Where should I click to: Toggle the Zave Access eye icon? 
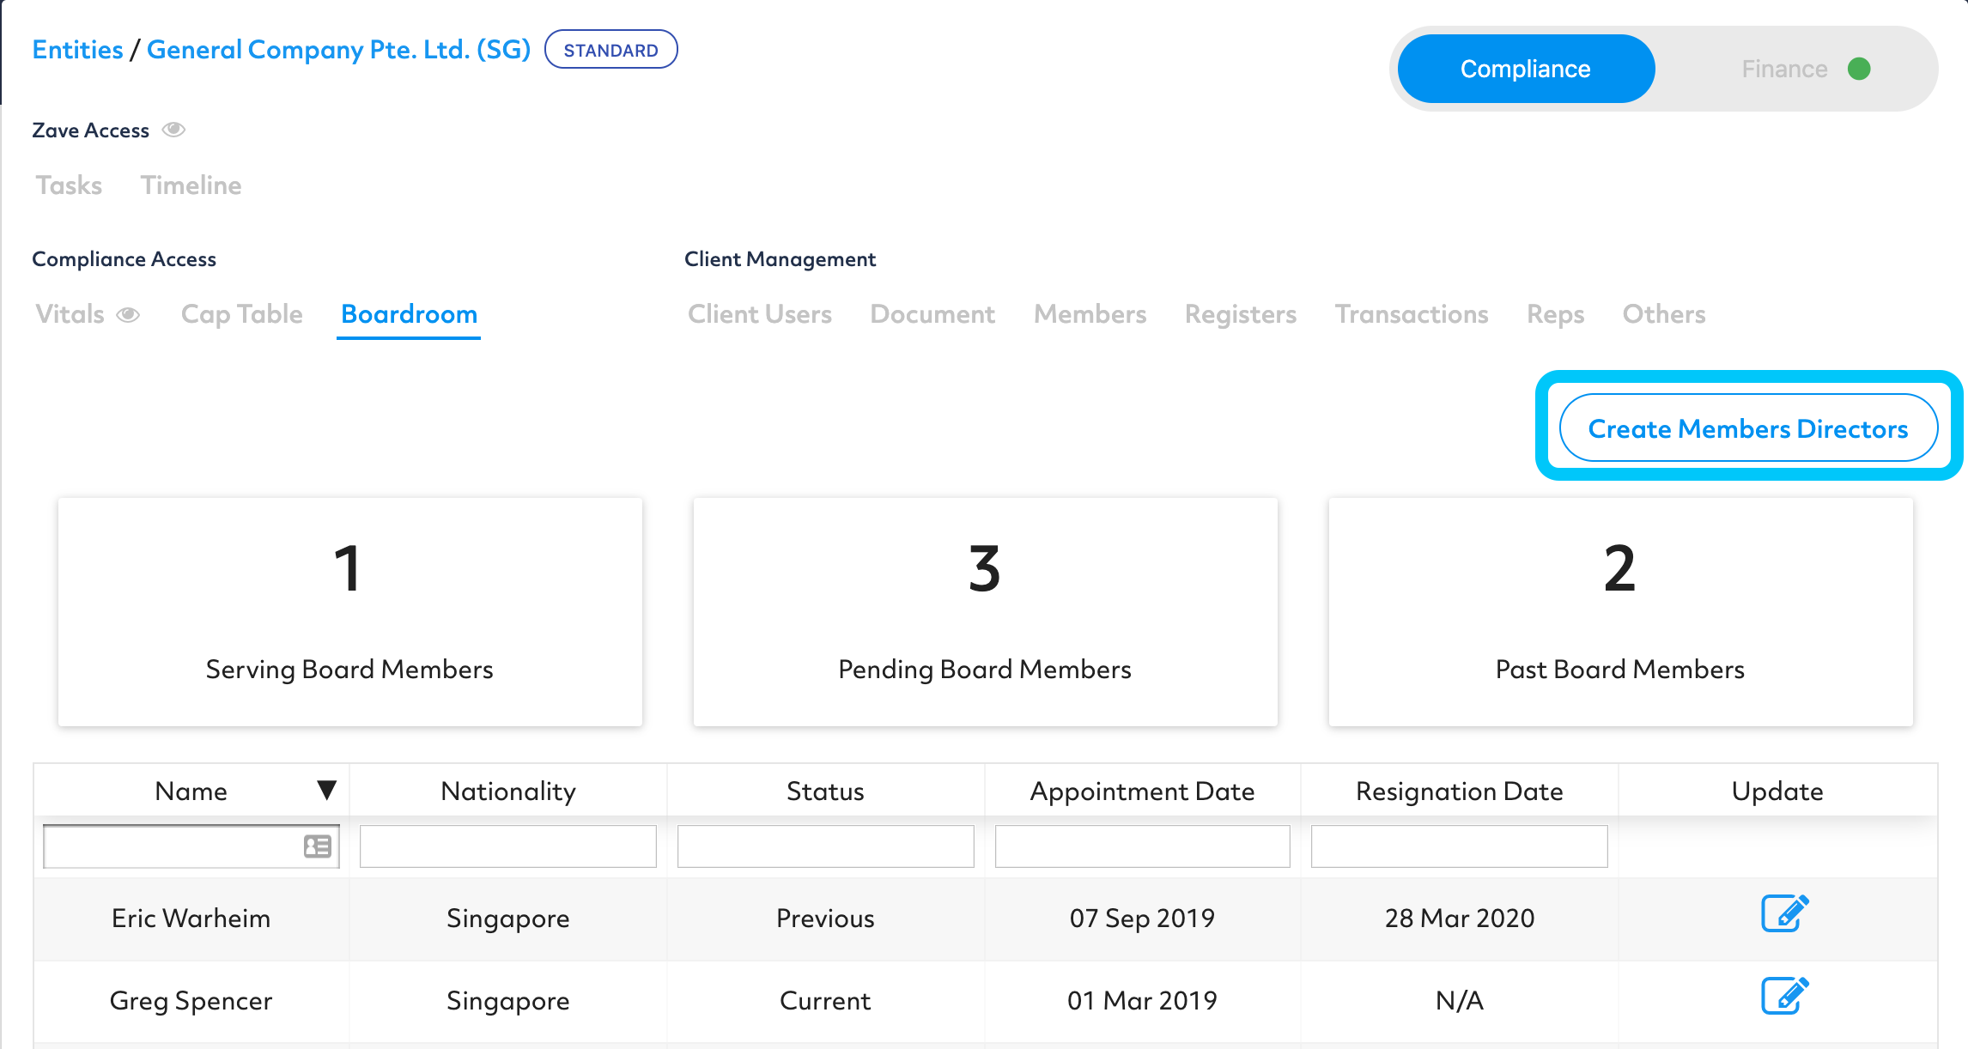pyautogui.click(x=173, y=130)
